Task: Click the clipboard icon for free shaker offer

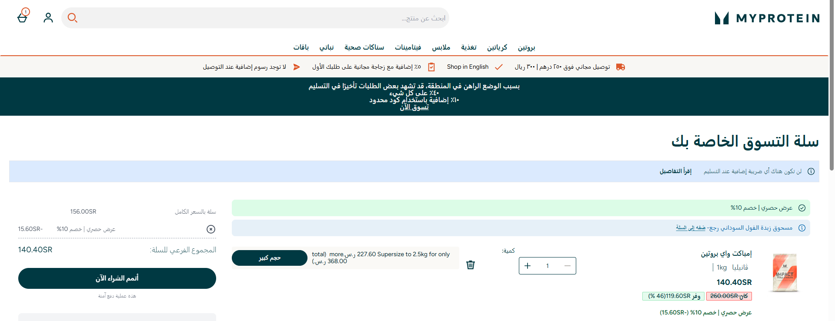Action: (x=431, y=67)
